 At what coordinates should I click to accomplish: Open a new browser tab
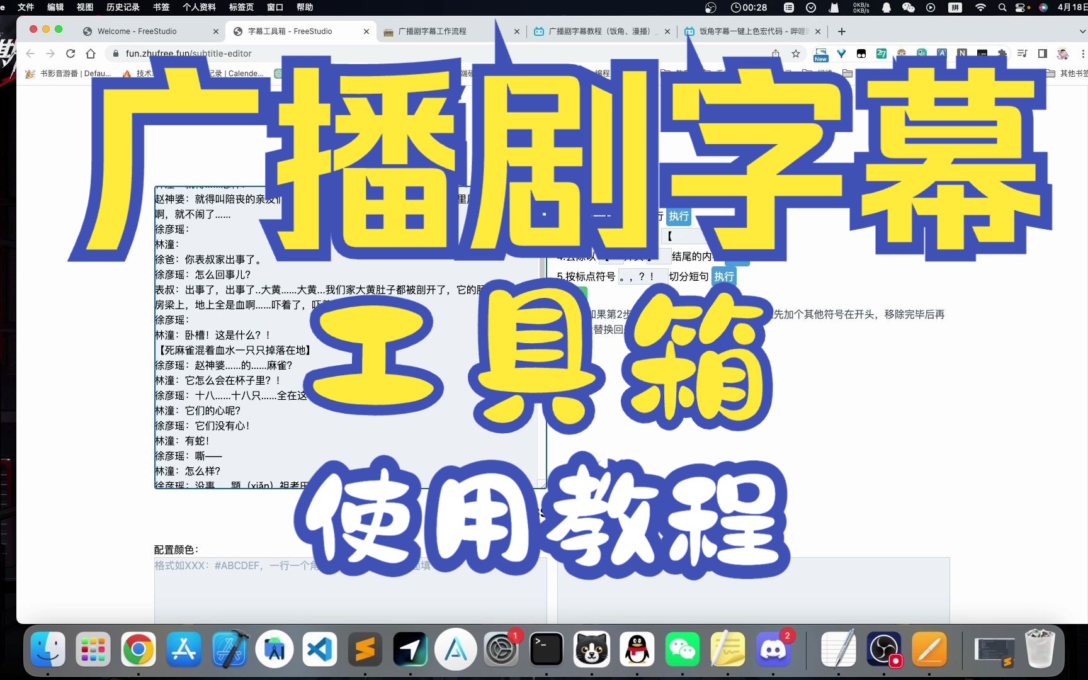(x=842, y=31)
